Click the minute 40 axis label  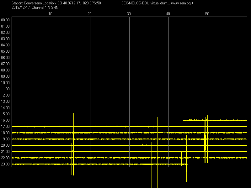(168, 14)
